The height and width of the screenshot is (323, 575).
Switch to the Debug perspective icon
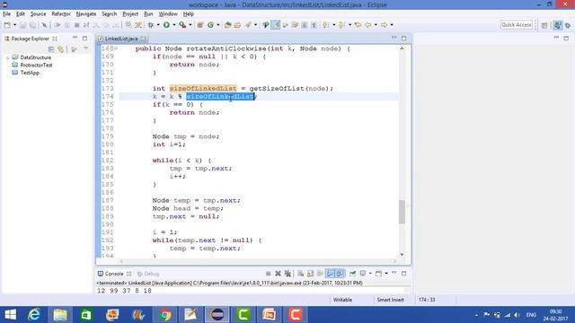568,25
